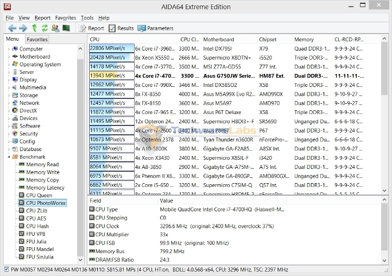Expand the Security tree node
The image size is (392, 276).
coord(9,134)
